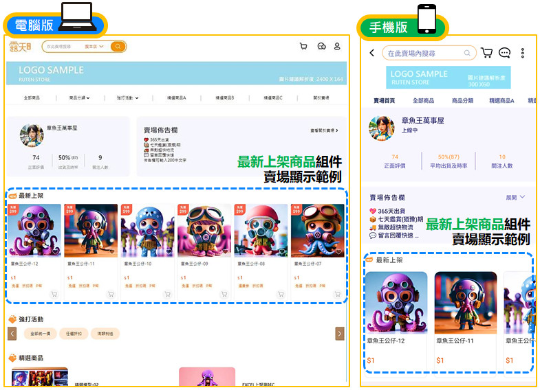Expand the 商品分類 menu in desktop nav
The image size is (540, 390).
[80, 97]
